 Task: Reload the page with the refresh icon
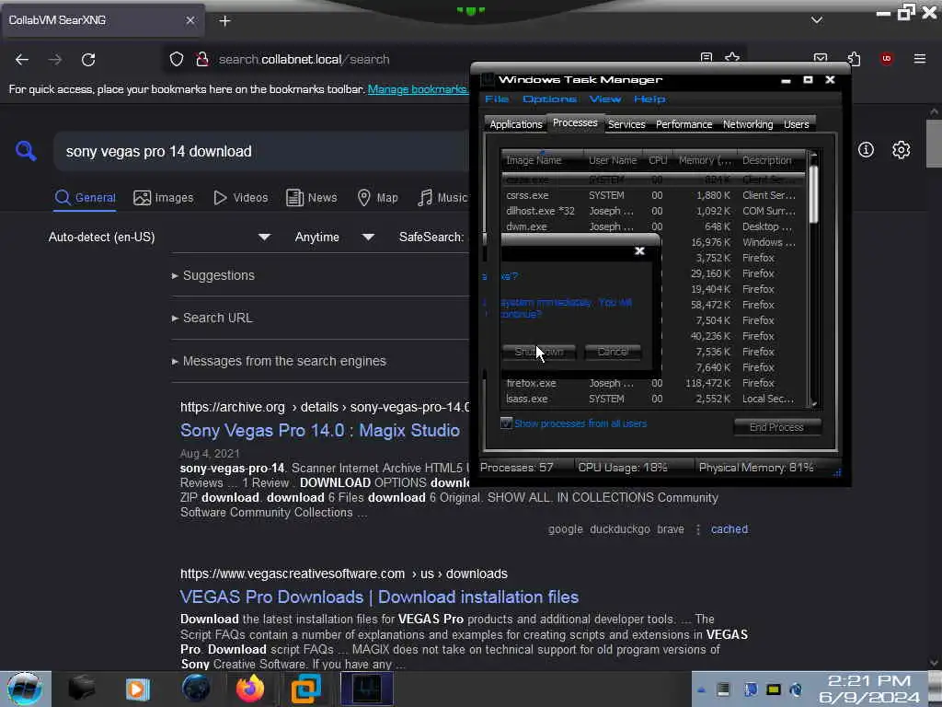pyautogui.click(x=88, y=60)
